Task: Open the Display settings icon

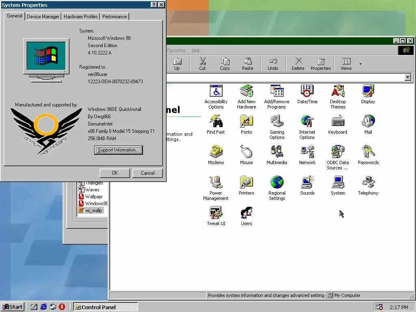Action: (368, 94)
